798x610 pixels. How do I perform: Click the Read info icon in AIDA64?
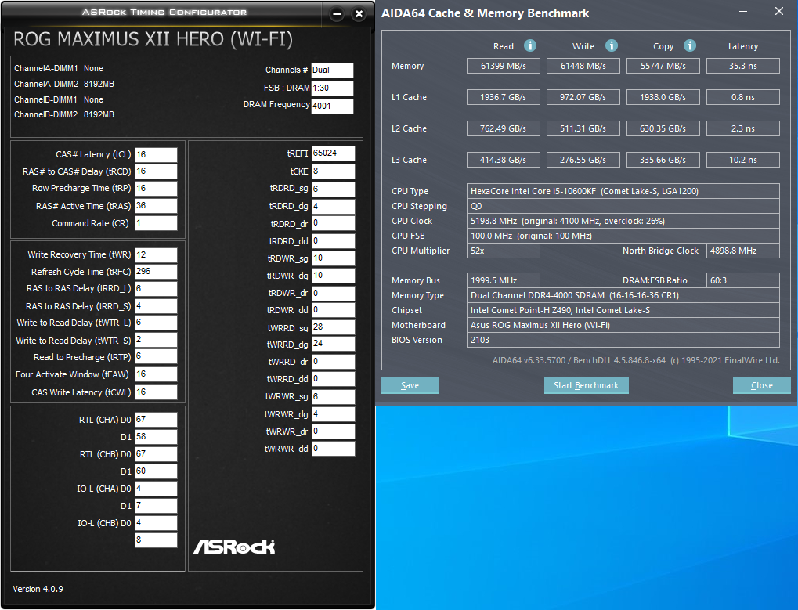(x=530, y=45)
